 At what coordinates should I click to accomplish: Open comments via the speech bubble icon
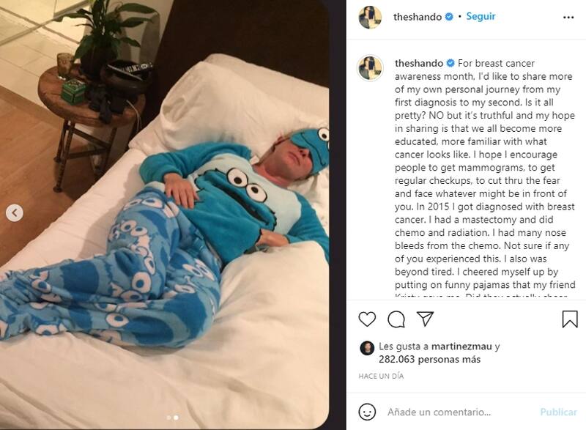coord(396,319)
